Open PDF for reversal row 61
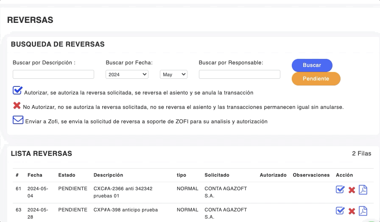The height and width of the screenshot is (222, 380). click(x=363, y=189)
